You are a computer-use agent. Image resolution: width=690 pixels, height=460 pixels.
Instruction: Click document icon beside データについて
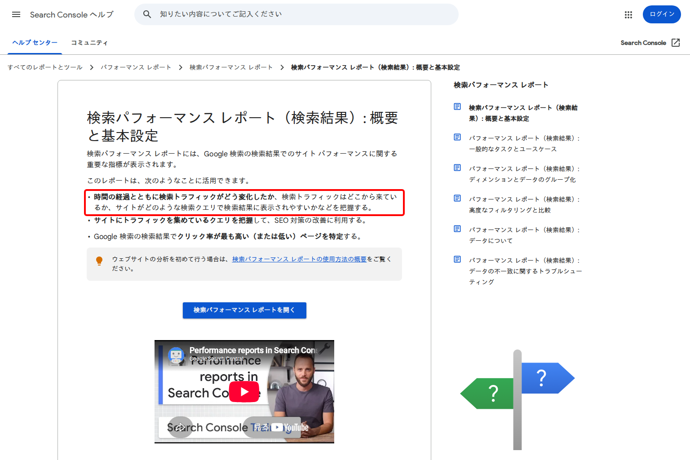coord(457,229)
